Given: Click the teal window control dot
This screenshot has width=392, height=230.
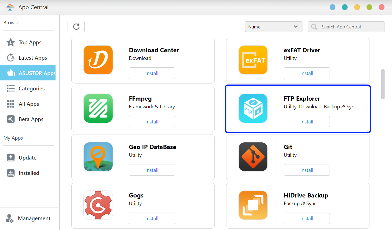Looking at the screenshot, I should click(x=345, y=7).
